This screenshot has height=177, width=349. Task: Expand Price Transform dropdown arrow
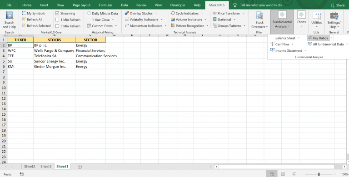(243, 13)
